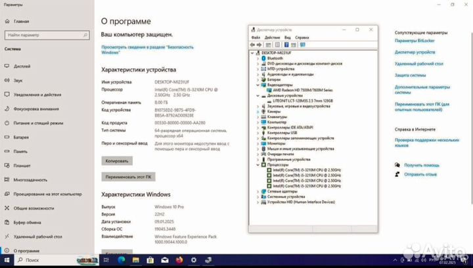The image size is (473, 268).
Task: Collapse the Процессоры node
Action: pyautogui.click(x=258, y=165)
